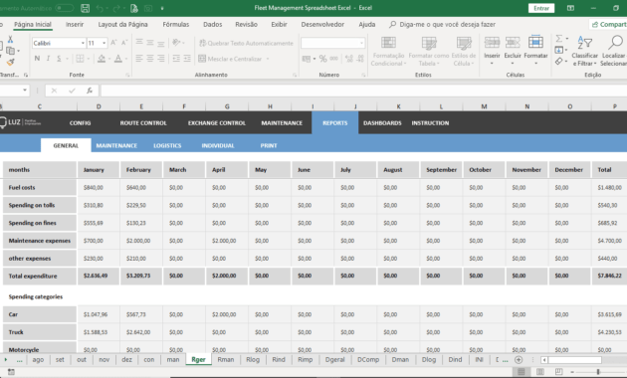This screenshot has height=378, width=627.
Task: Open Estilos de Célula
Action: (464, 51)
